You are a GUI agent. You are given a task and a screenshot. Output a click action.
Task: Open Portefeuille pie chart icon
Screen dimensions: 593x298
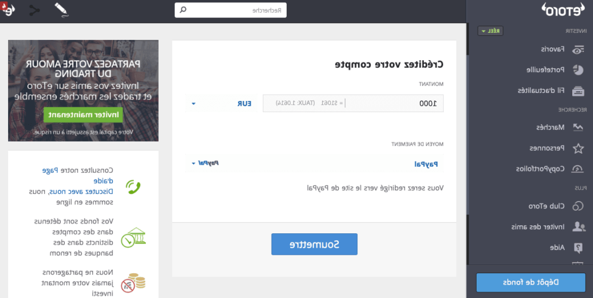[578, 70]
